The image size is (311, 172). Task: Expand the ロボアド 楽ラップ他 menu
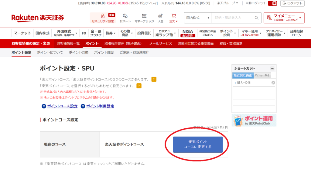166,33
